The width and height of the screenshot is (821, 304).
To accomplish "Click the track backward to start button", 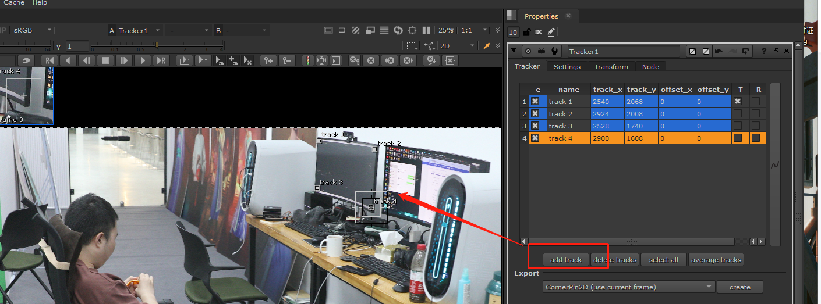I will [50, 60].
